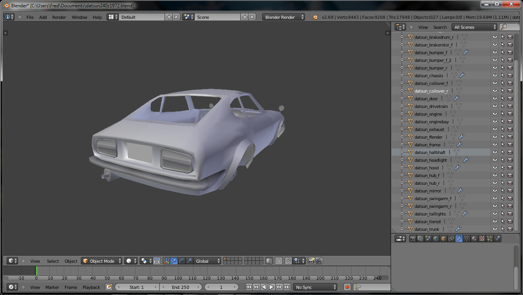This screenshot has height=295, width=523.
Task: Open the Texture properties checker icon
Action: (482, 239)
